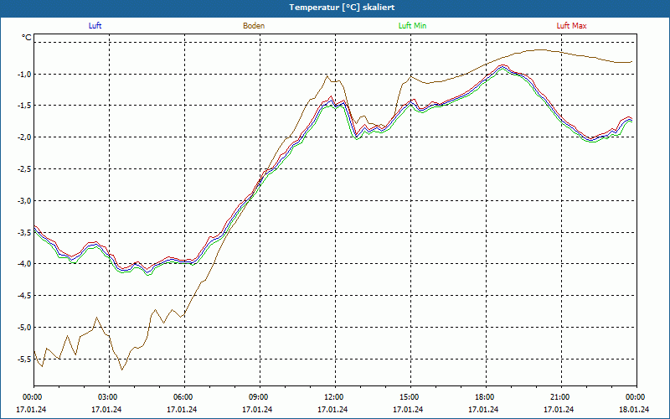Click the -1,5 y-axis value
Viewport: 670px width, 419px height.
[x=24, y=106]
